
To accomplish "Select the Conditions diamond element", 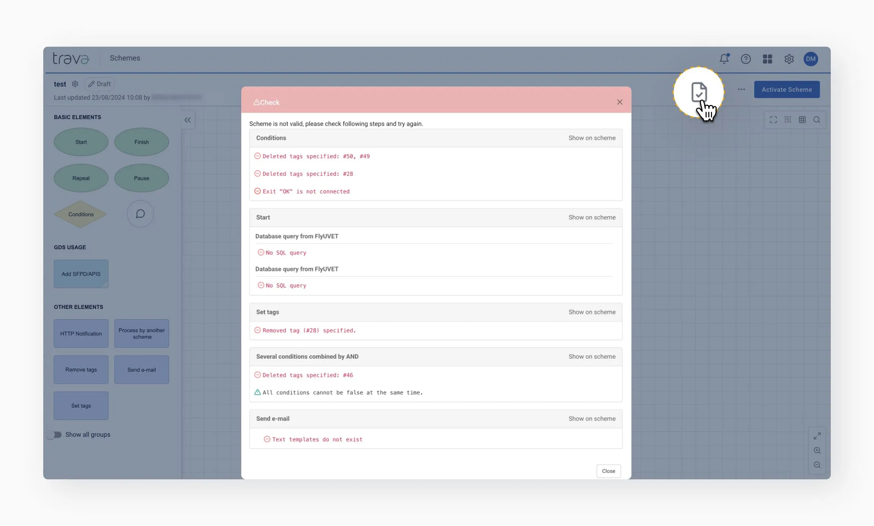I will [x=81, y=214].
